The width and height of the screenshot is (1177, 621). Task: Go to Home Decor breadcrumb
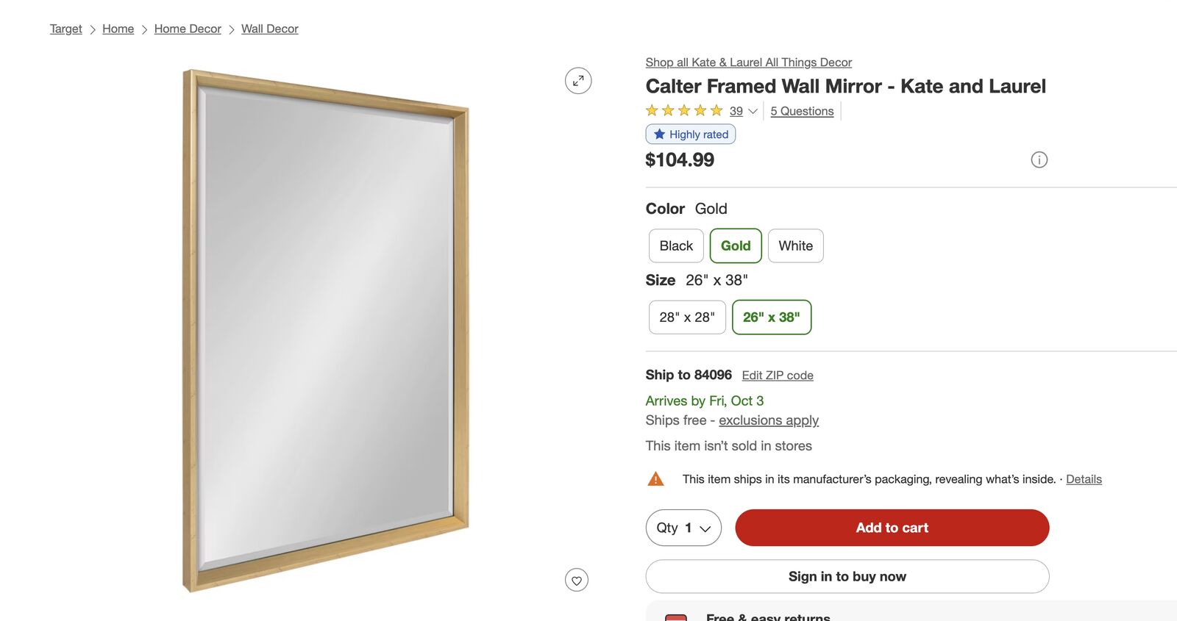188,29
